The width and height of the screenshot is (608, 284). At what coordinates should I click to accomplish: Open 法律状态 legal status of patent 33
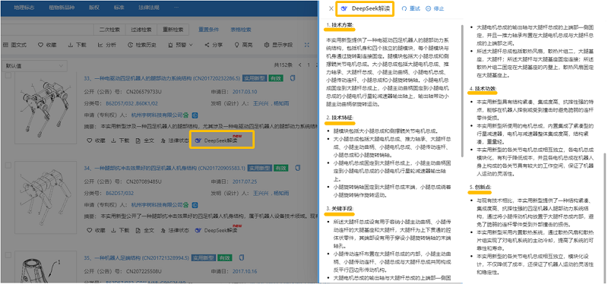[175, 140]
